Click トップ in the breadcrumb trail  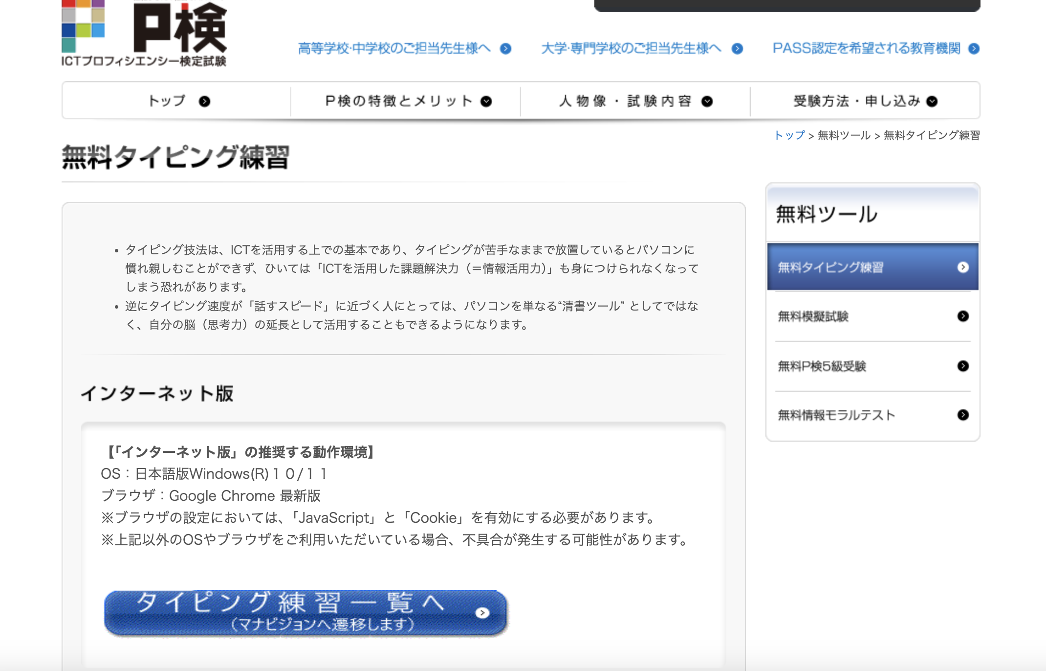(789, 134)
